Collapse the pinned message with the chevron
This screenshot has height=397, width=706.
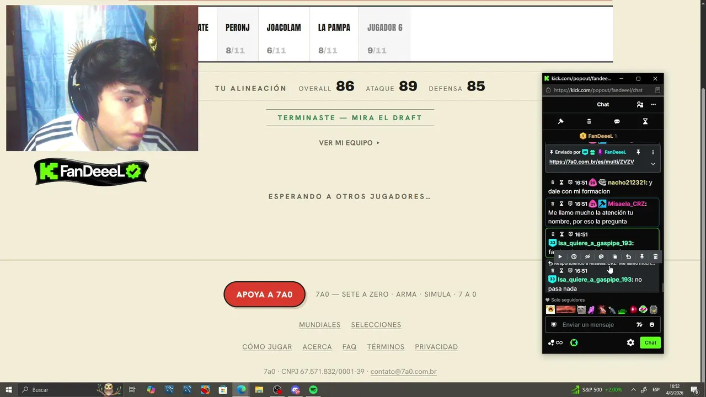click(653, 164)
